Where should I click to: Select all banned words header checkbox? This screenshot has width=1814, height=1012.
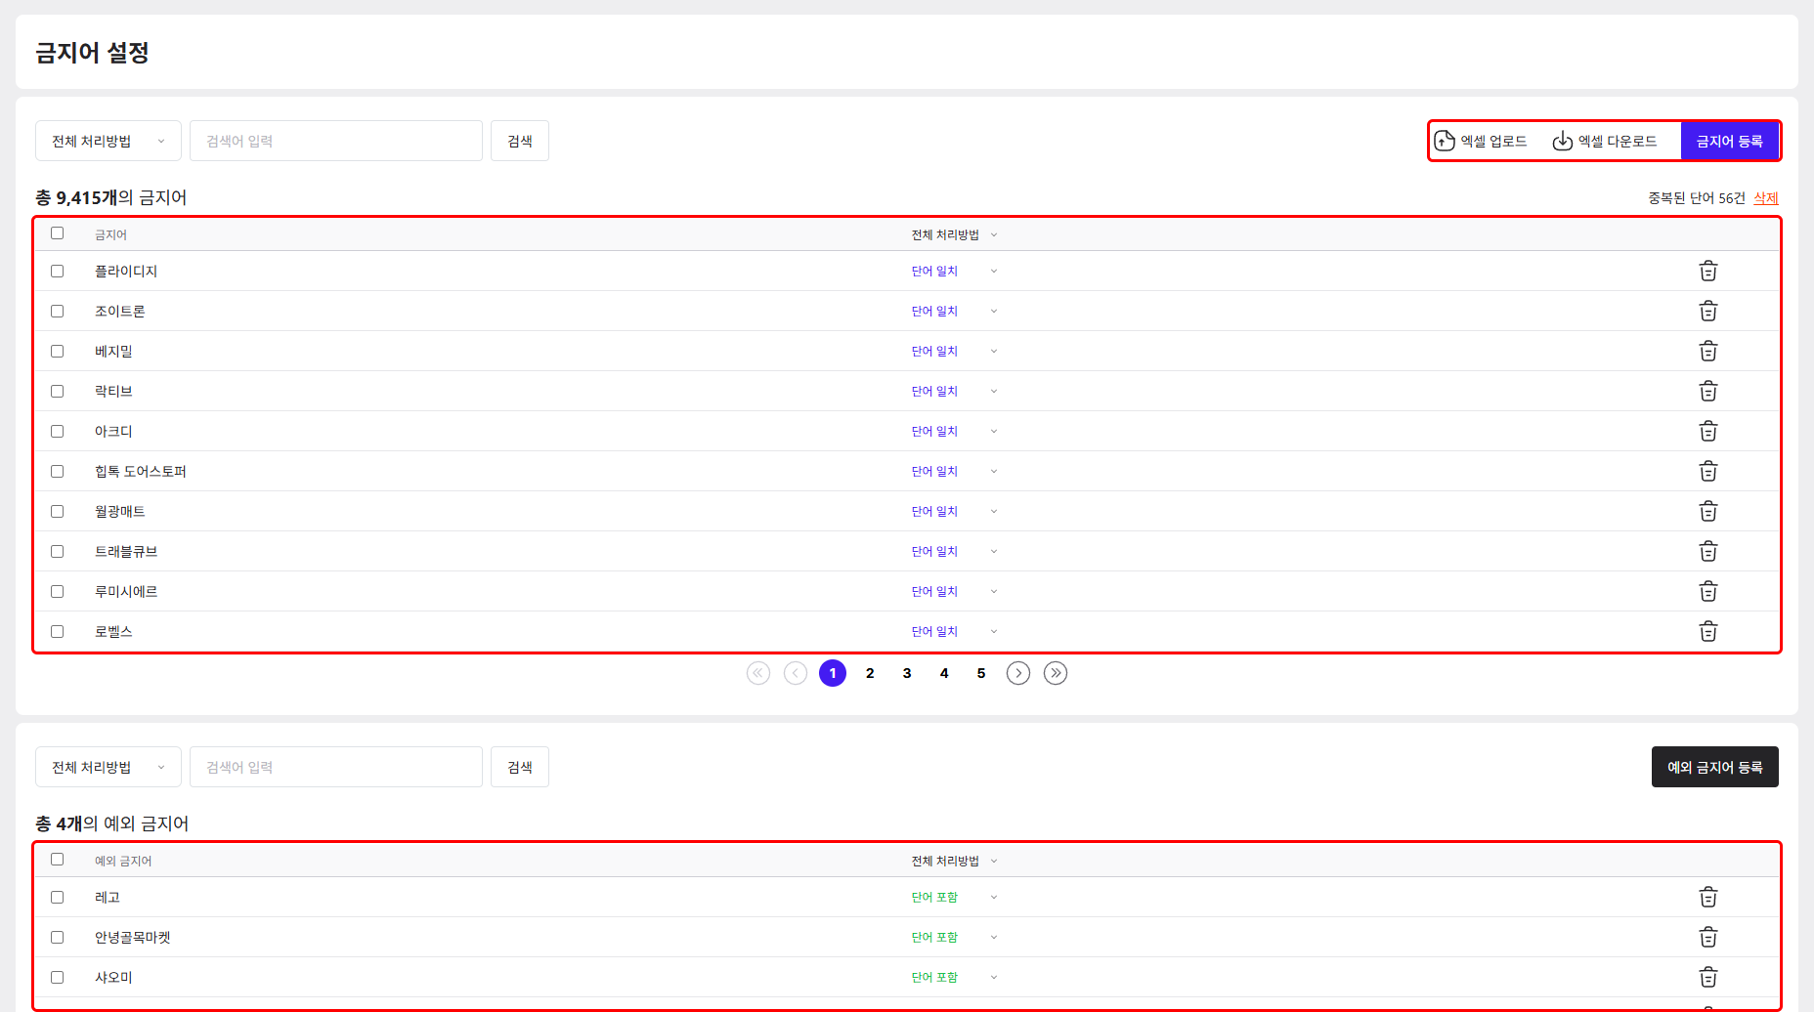(58, 232)
